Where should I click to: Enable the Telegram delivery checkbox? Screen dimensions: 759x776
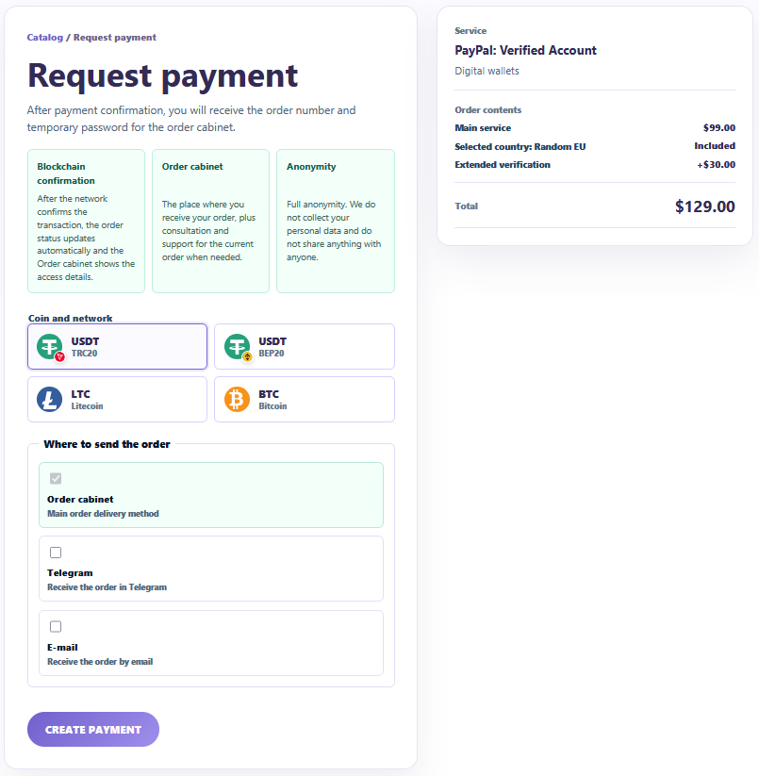56,553
